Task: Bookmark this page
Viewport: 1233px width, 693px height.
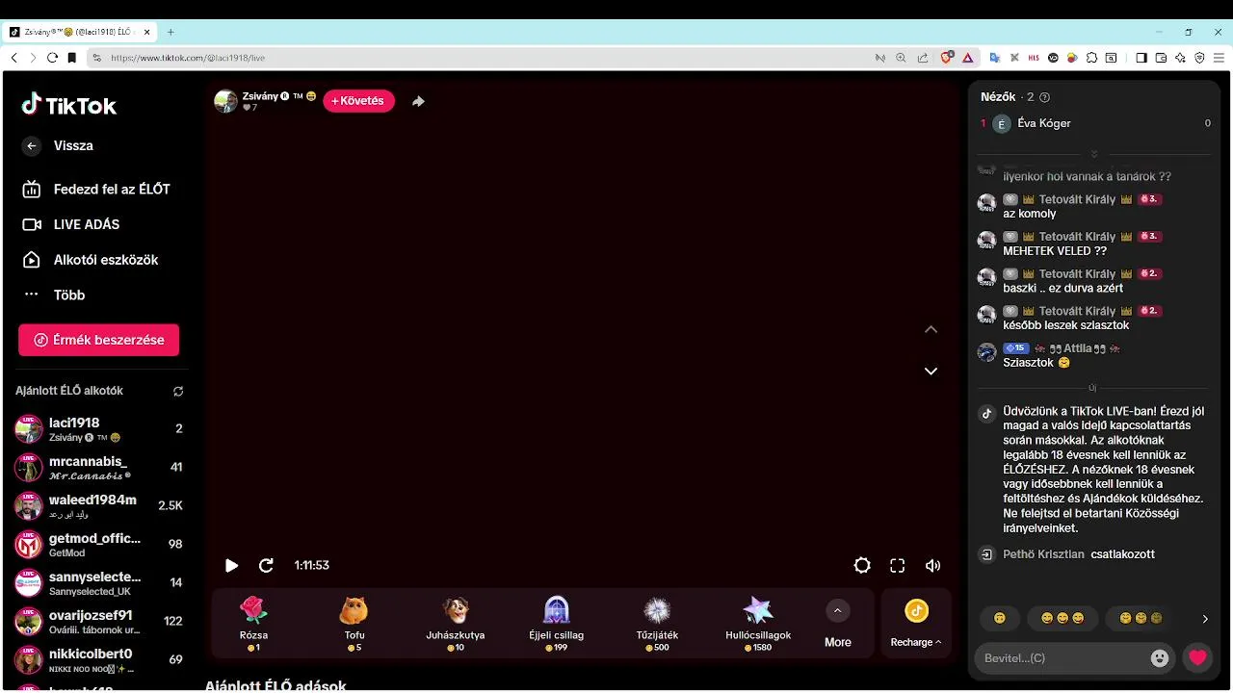Action: pos(71,58)
